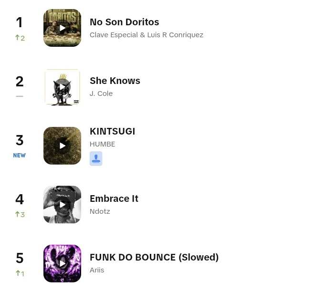Open artist Clave Especial & Luis R Conriquez
The width and height of the screenshot is (315, 293).
click(147, 35)
